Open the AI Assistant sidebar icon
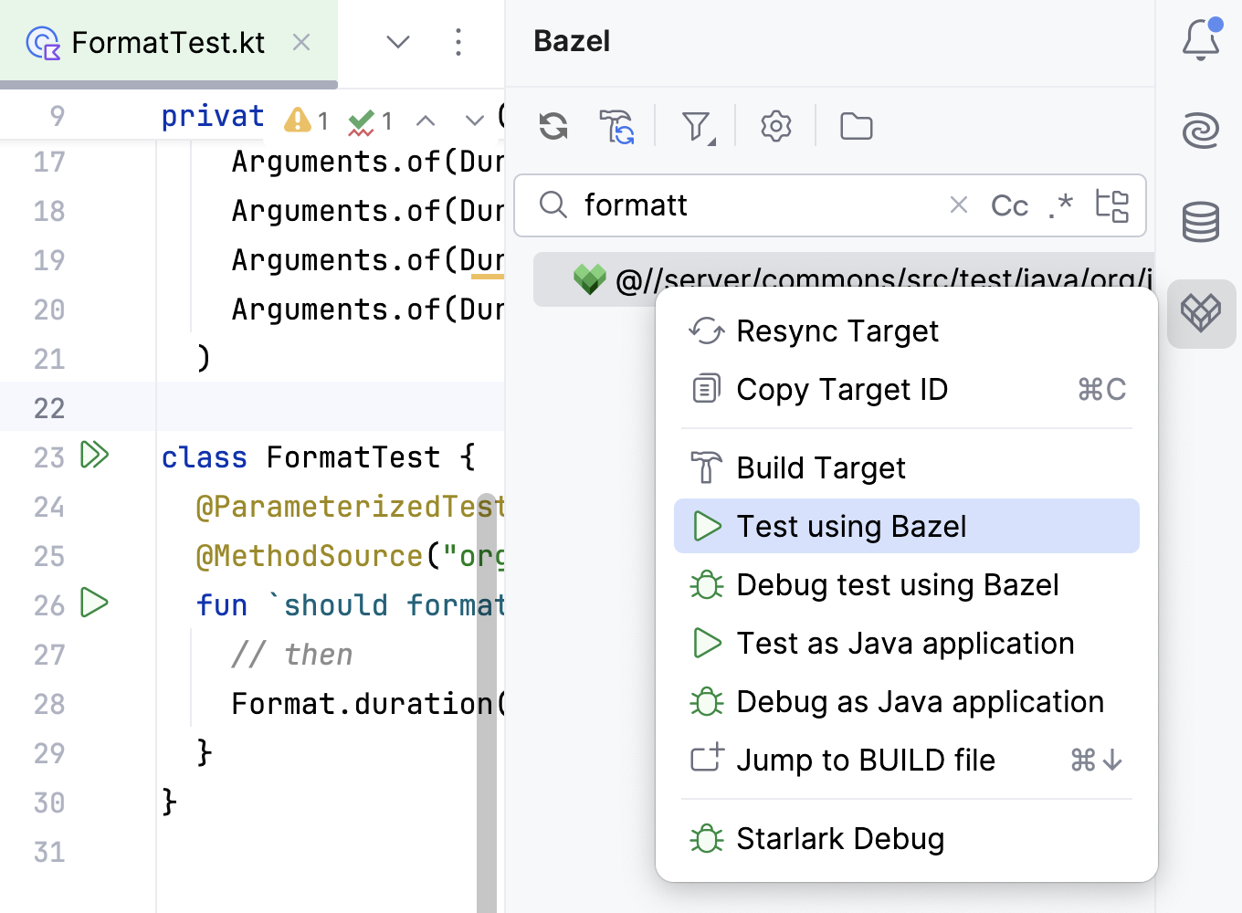1242x913 pixels. [x=1201, y=131]
